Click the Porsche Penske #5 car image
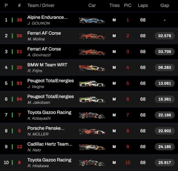 point(92,131)
